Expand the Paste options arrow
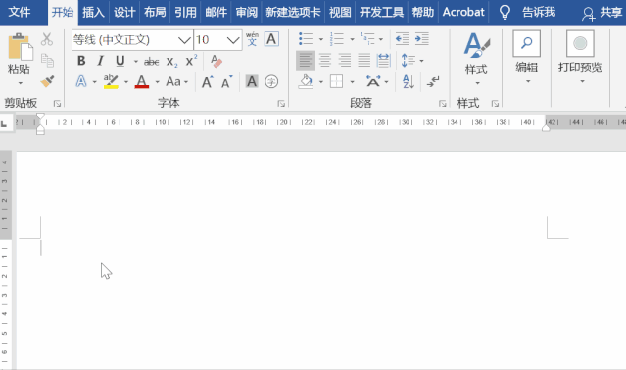Image resolution: width=626 pixels, height=370 pixels. (x=20, y=83)
